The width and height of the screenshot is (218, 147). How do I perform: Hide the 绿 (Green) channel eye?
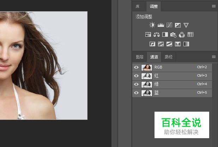tap(136, 84)
